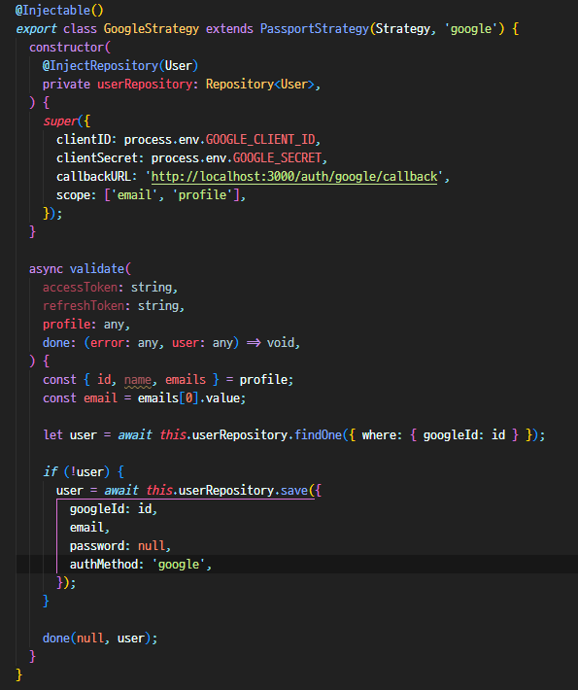Screen dimensions: 578x690
Task: Click the refreshToken parameter
Action: 84,306
